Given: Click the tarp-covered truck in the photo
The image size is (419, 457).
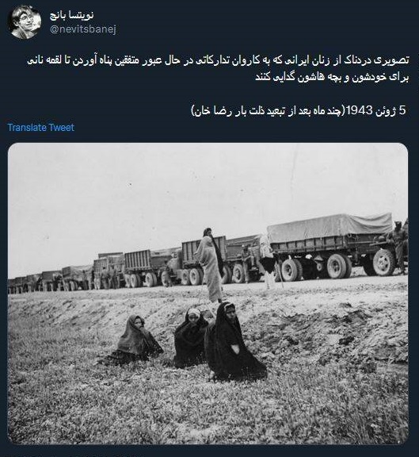Looking at the screenshot, I should (332, 244).
